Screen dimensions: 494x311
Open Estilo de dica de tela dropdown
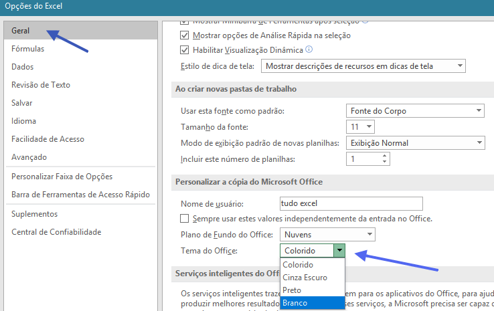tap(363, 66)
